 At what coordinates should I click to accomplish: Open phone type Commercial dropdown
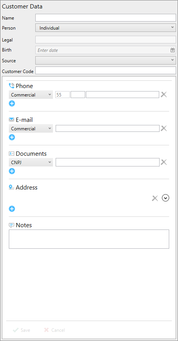pos(31,95)
